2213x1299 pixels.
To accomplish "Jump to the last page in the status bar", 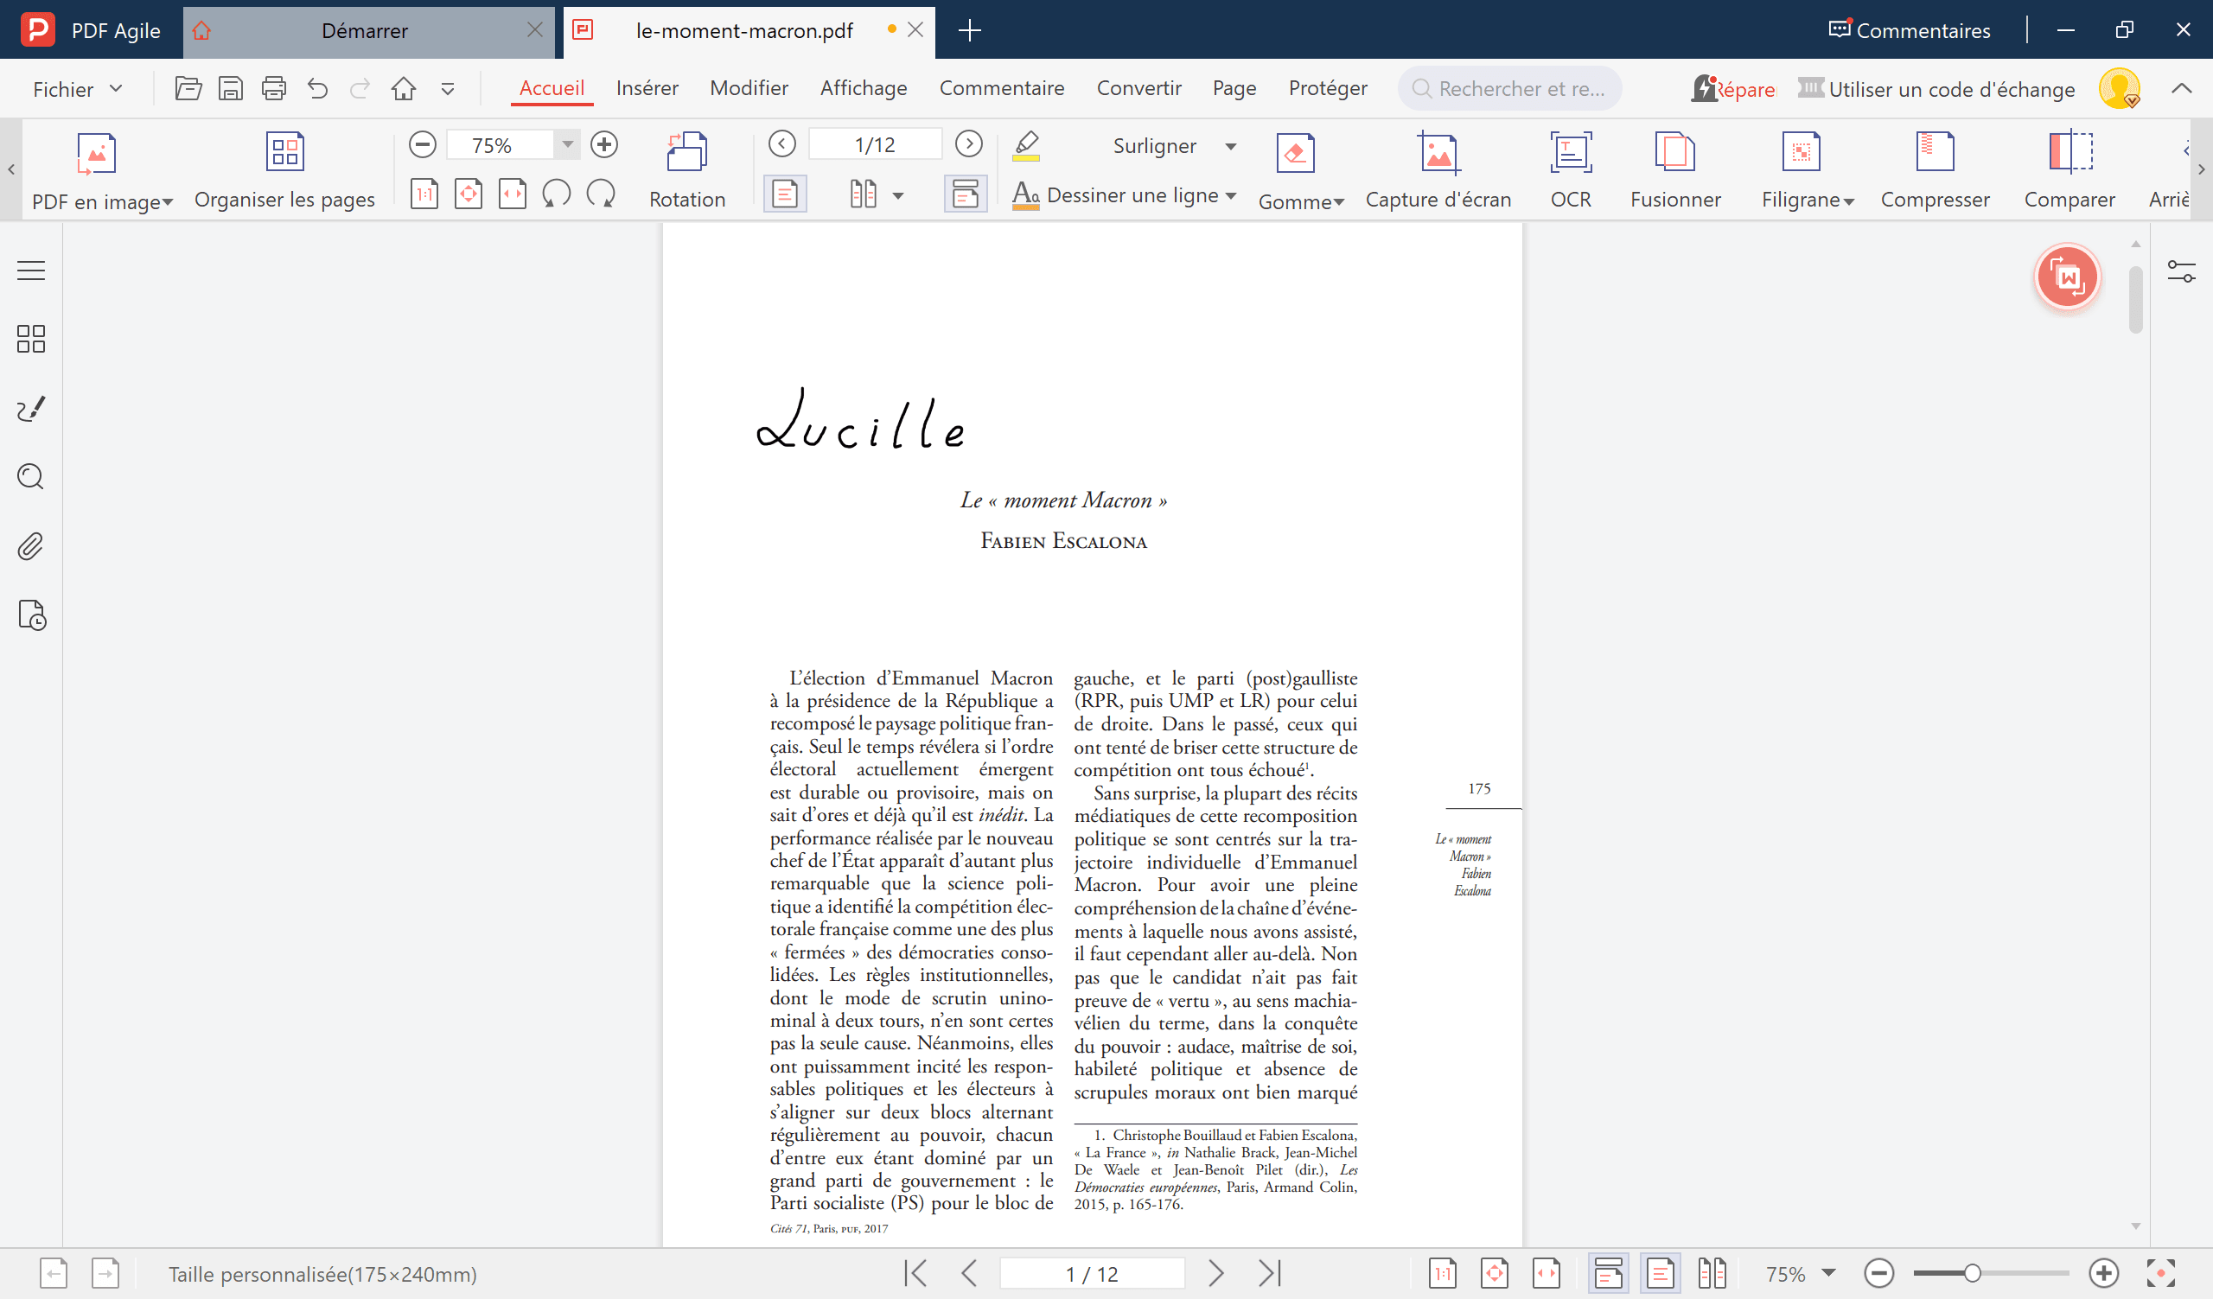I will pos(1269,1273).
